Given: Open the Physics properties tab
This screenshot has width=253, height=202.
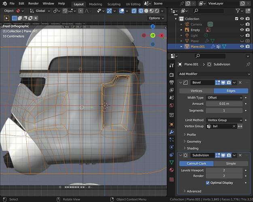Looking at the screenshot, I should (x=172, y=147).
